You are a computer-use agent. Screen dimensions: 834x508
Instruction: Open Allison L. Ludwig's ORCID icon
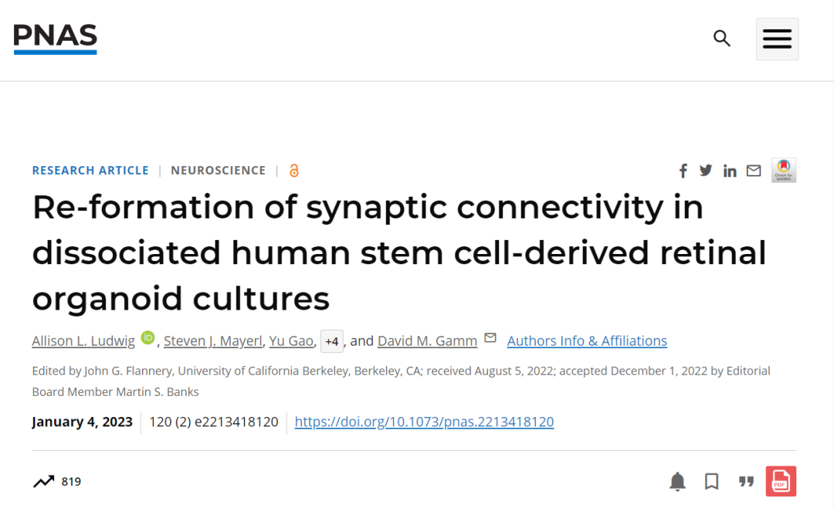[x=147, y=338]
